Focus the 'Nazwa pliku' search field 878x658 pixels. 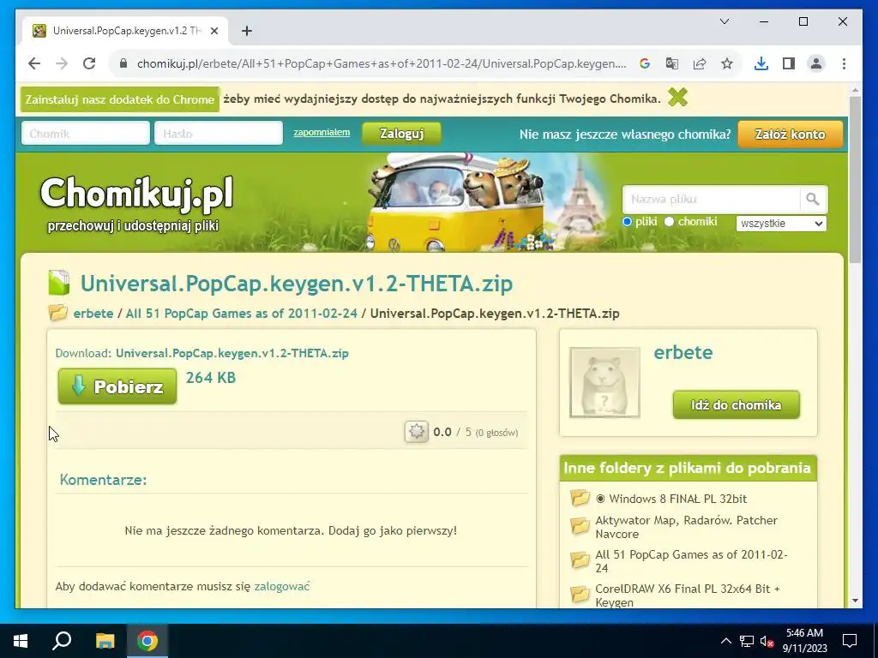coord(711,199)
